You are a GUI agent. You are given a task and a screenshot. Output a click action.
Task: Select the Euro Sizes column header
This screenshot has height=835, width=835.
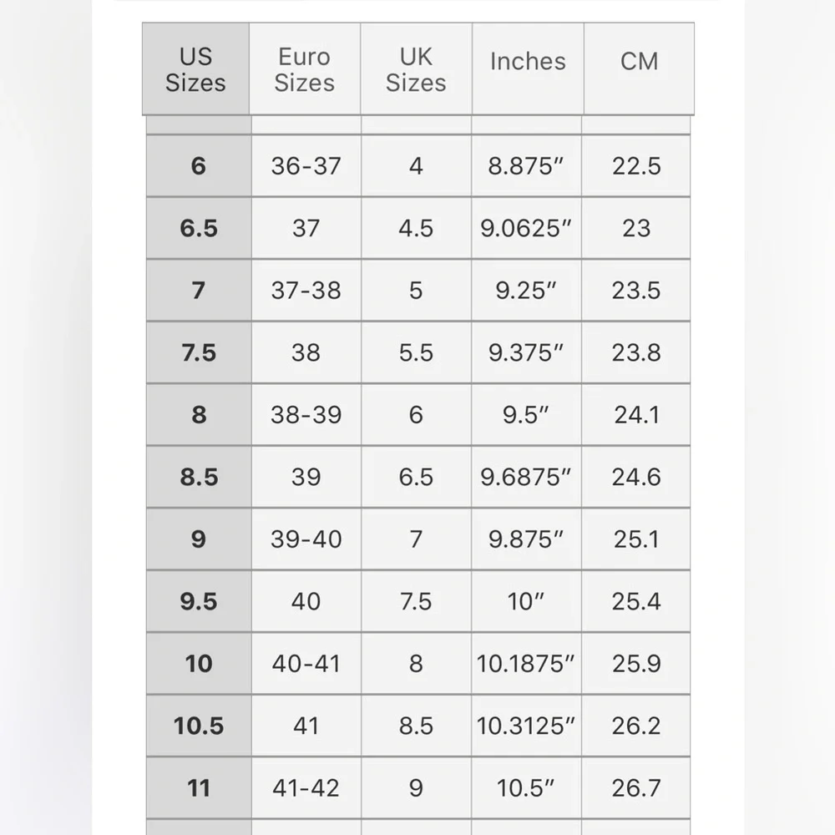(x=305, y=69)
